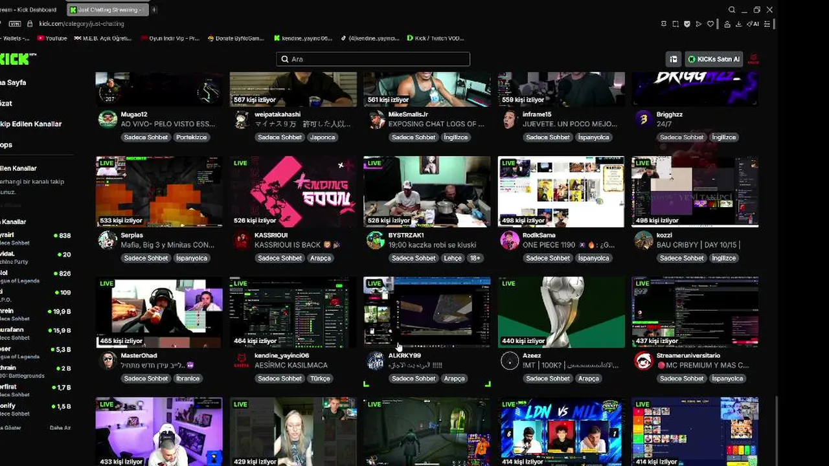829x466 pixels.
Task: Open the YouTube bookmark
Action: [x=52, y=38]
